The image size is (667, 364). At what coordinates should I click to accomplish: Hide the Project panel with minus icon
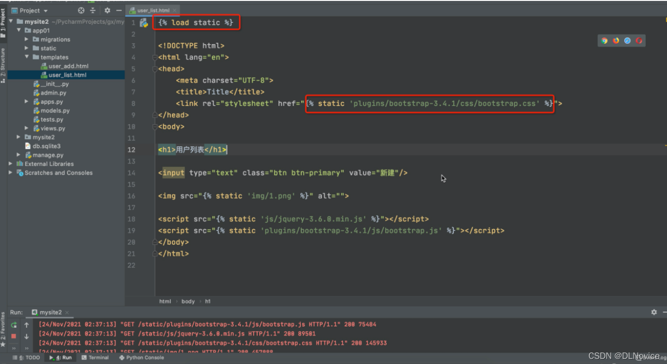119,10
